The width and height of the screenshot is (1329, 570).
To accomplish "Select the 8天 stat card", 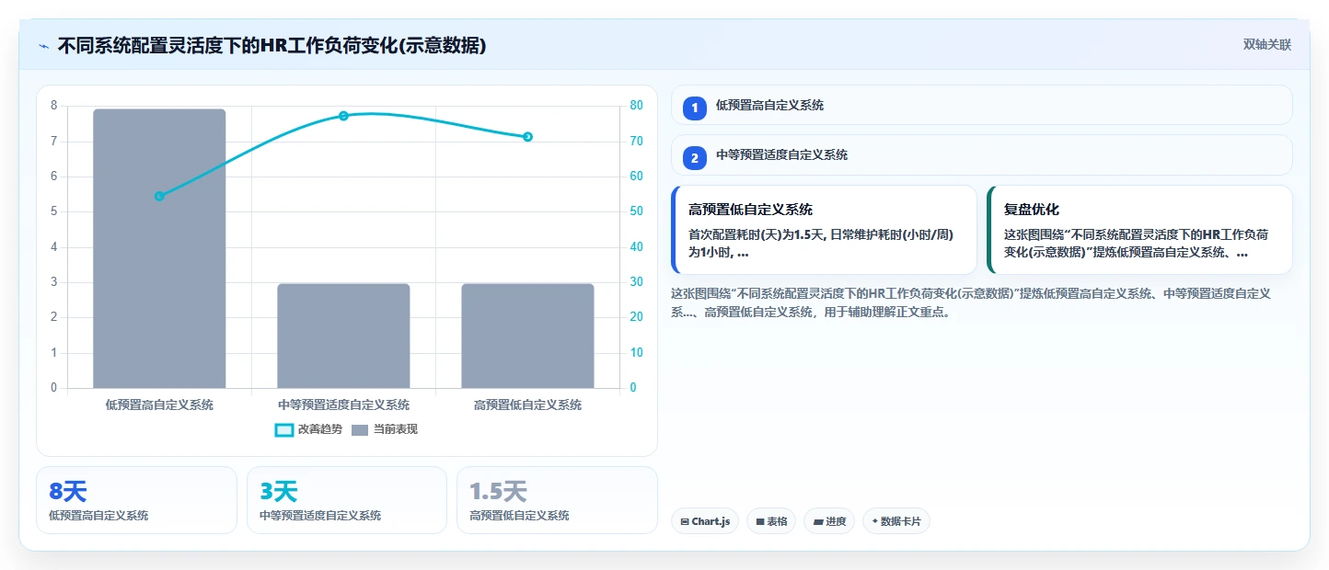I will [136, 500].
